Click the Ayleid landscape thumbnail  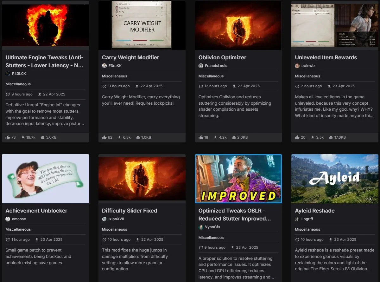[335, 179]
